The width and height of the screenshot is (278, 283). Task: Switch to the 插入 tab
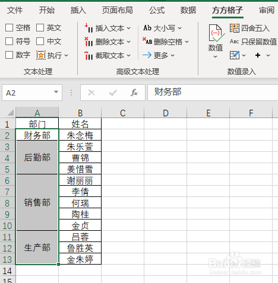click(78, 10)
